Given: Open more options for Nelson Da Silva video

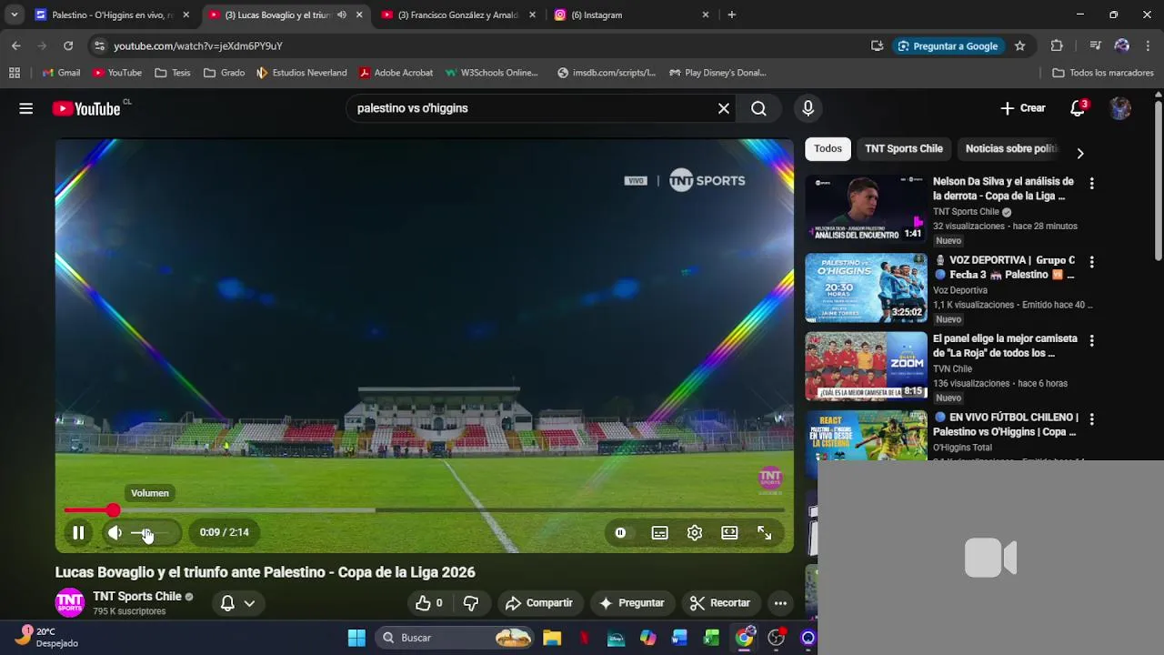Looking at the screenshot, I should (1091, 183).
